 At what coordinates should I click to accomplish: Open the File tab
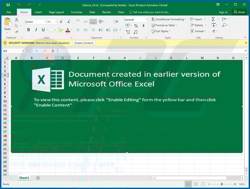click(x=9, y=12)
